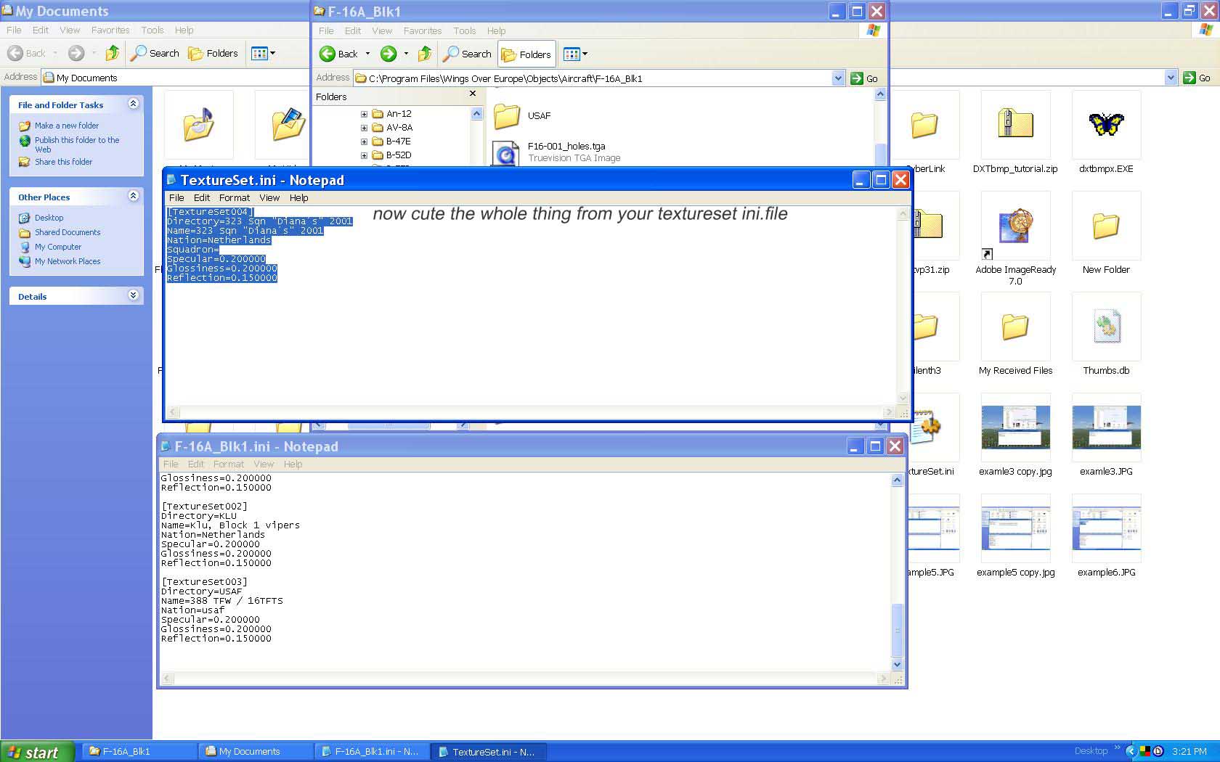The width and height of the screenshot is (1220, 762).
Task: Switch to My Documents taskbar button
Action: (x=255, y=752)
